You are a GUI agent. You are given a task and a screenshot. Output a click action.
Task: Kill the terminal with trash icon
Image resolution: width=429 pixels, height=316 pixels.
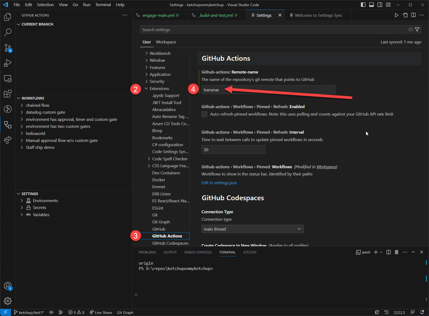click(x=397, y=252)
